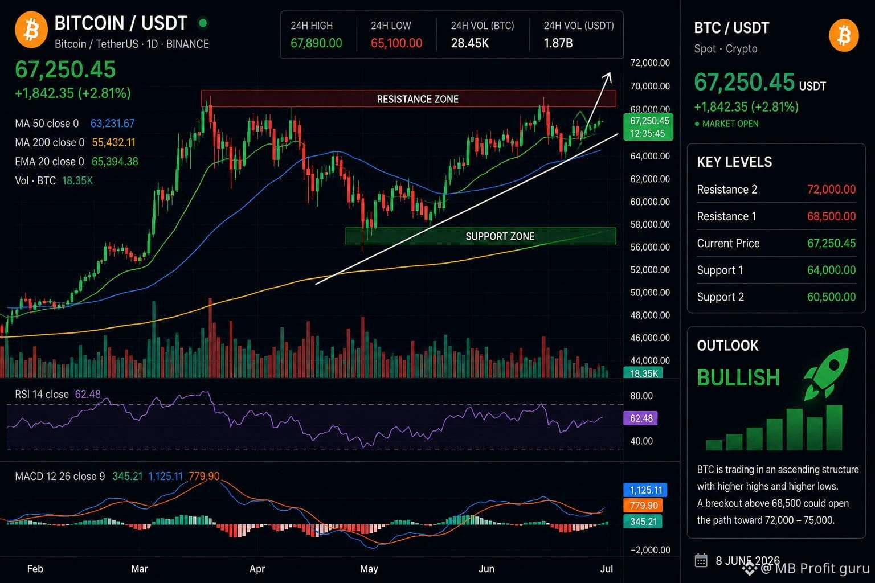The image size is (875, 583).
Task: Click the SUPPORT ZONE label on the chart
Action: coord(500,236)
